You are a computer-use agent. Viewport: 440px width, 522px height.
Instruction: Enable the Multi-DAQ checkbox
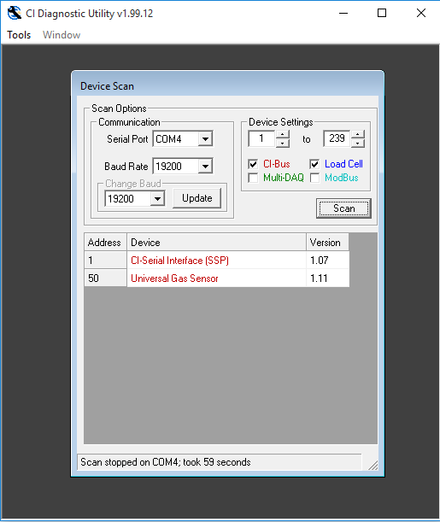tap(253, 178)
